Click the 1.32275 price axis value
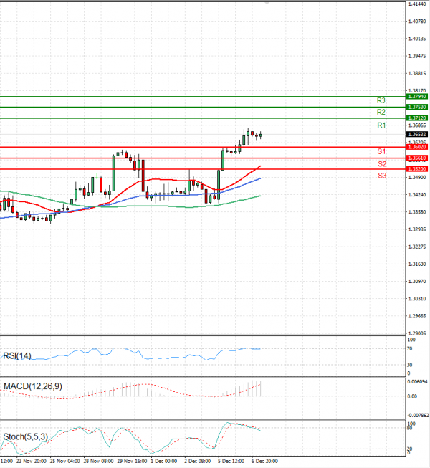 [x=417, y=247]
